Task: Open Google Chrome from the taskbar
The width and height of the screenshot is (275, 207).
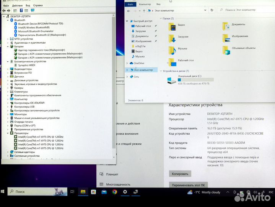Action: click(114, 191)
